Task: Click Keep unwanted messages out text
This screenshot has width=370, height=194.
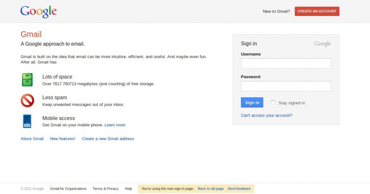Action: [83, 105]
